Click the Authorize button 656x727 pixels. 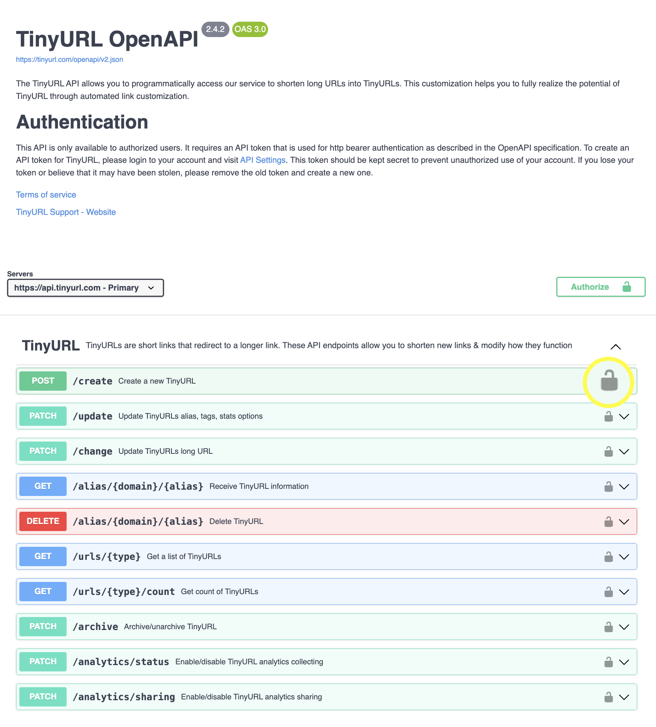600,287
